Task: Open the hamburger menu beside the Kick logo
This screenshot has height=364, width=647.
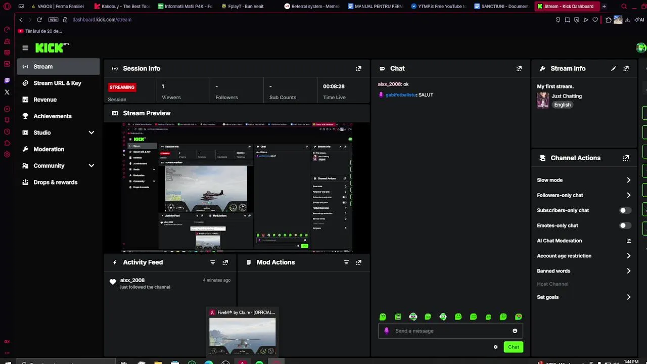Action: point(25,48)
